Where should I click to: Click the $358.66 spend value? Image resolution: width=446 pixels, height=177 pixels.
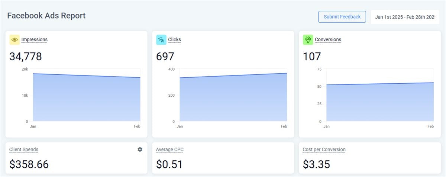click(29, 164)
